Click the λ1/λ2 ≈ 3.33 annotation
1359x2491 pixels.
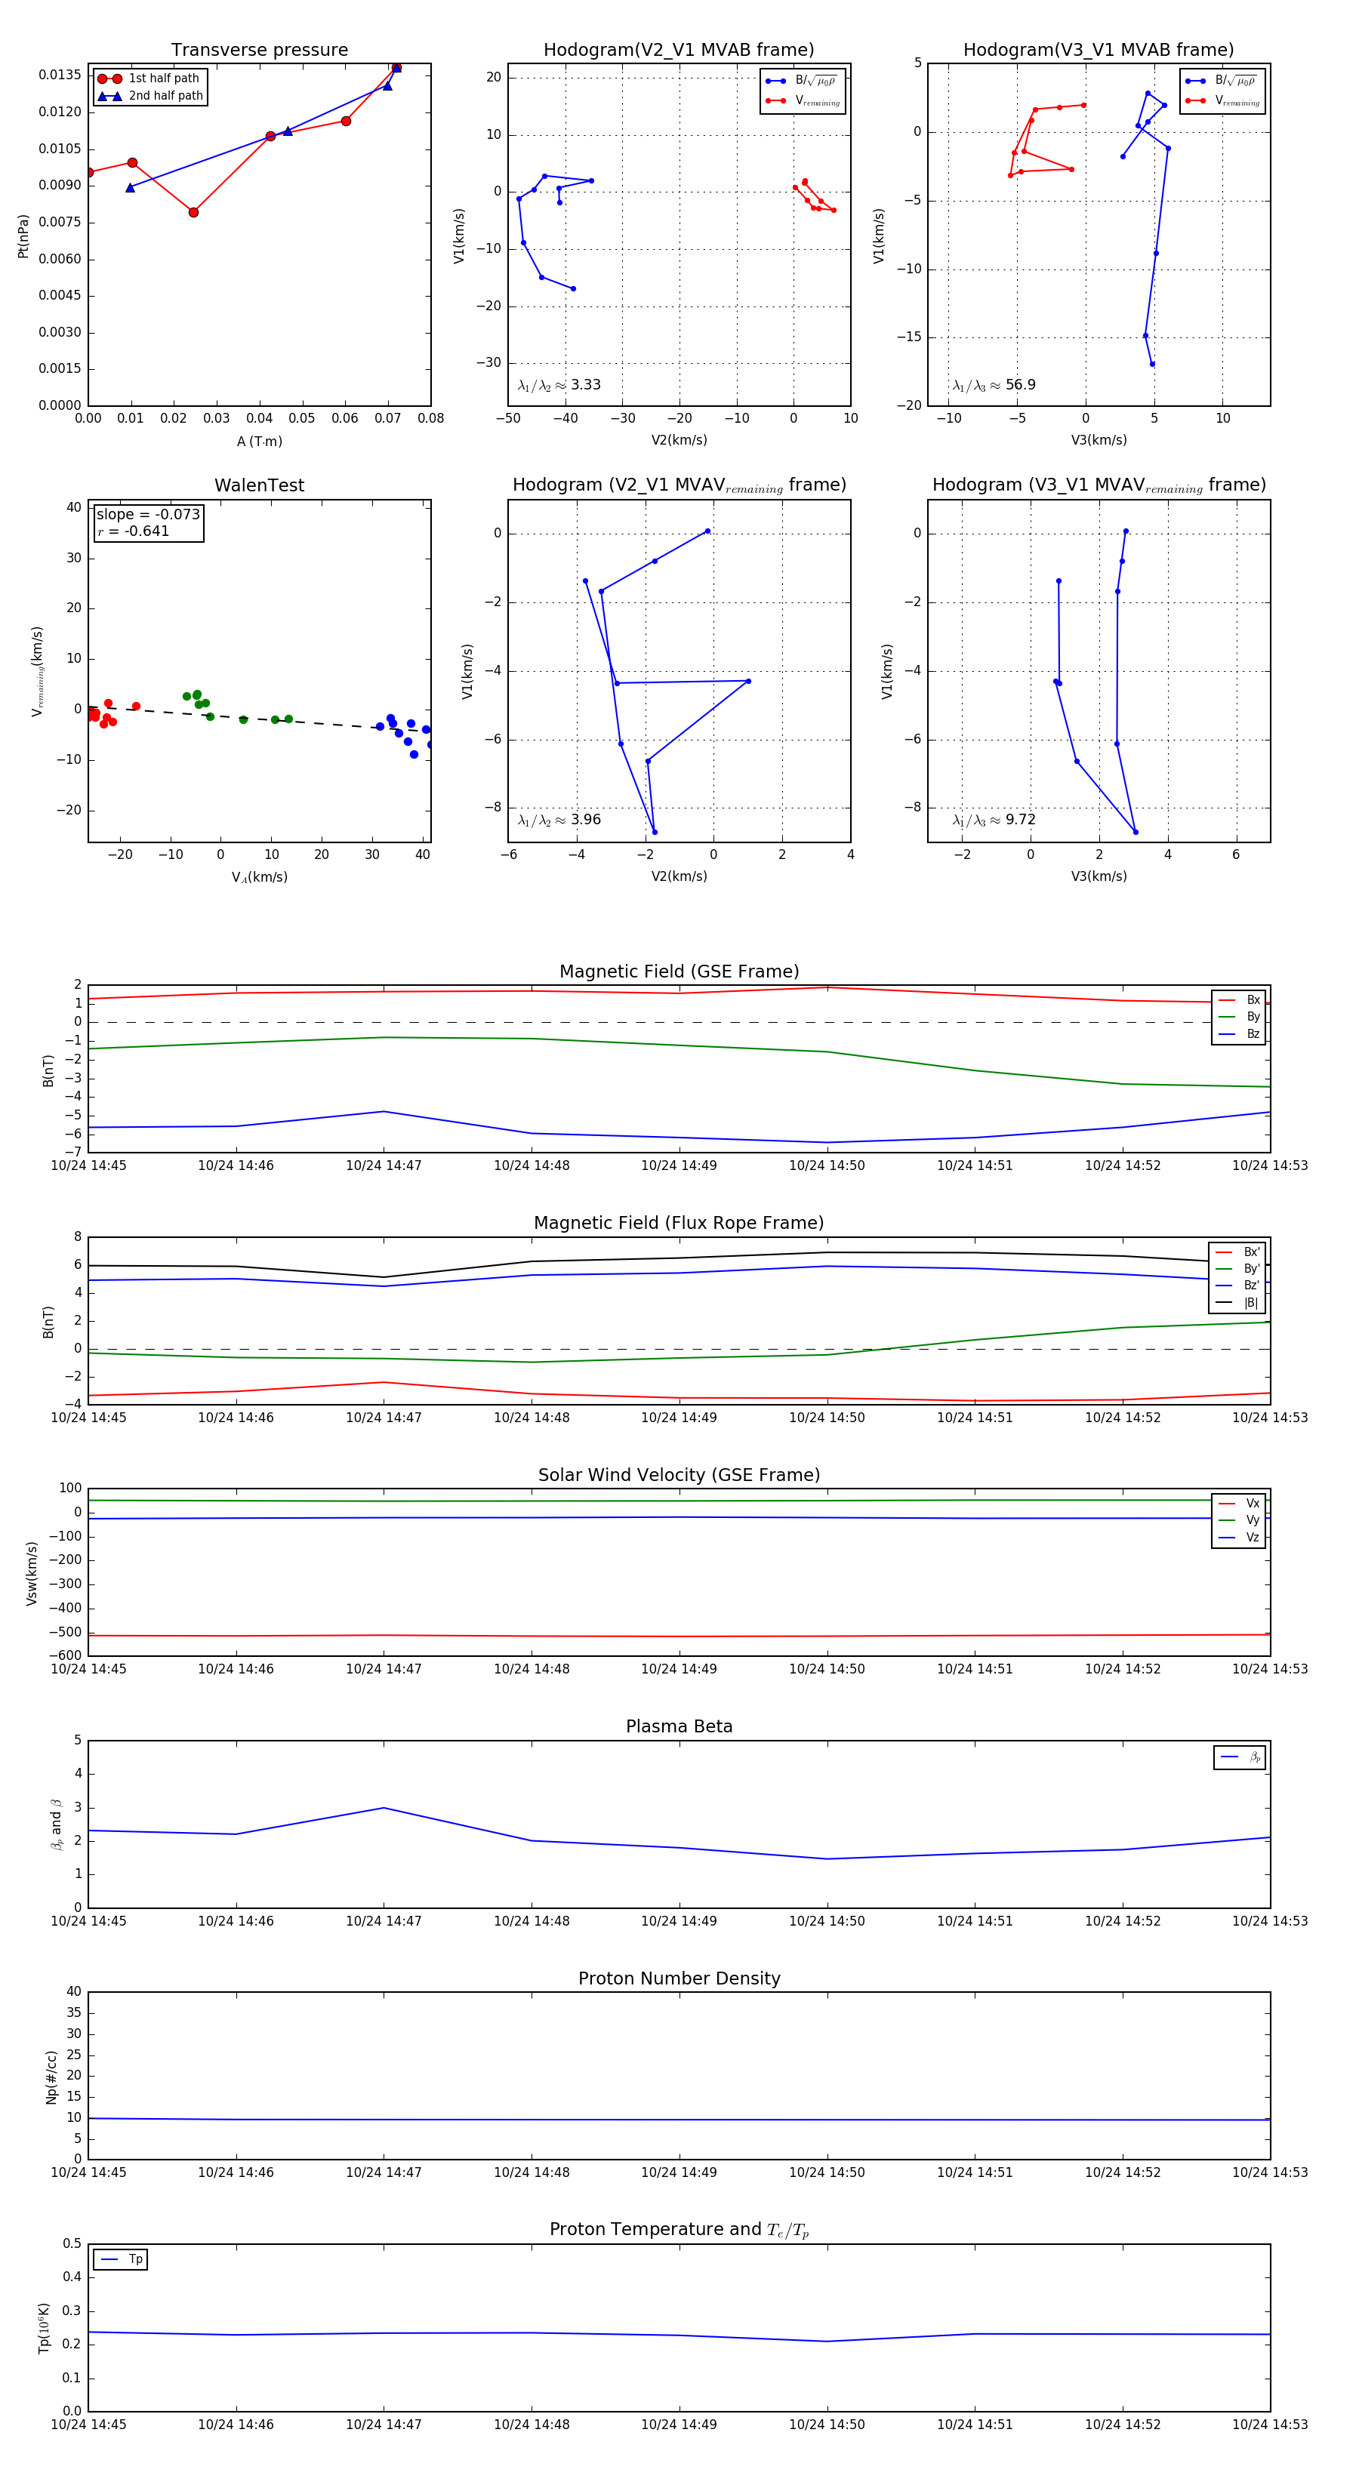point(559,385)
